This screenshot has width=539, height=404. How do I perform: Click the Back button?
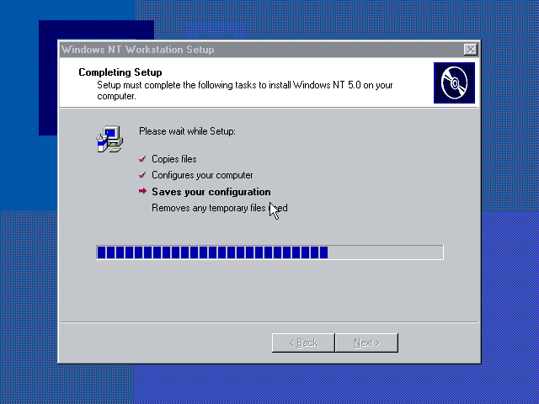pyautogui.click(x=303, y=343)
